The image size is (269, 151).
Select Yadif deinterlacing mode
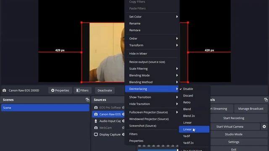click(x=194, y=136)
